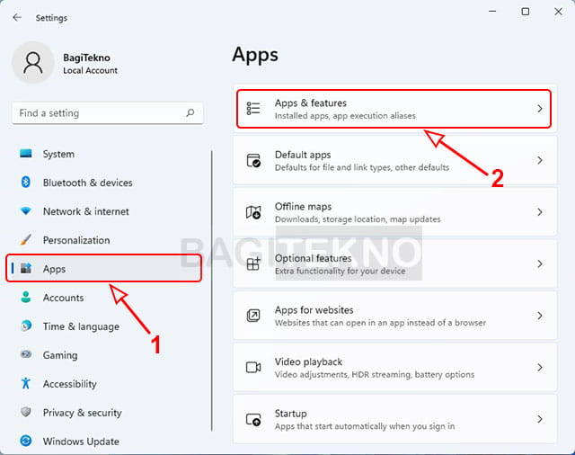Click 'Video adjustments, HDR streaming' description

click(375, 375)
